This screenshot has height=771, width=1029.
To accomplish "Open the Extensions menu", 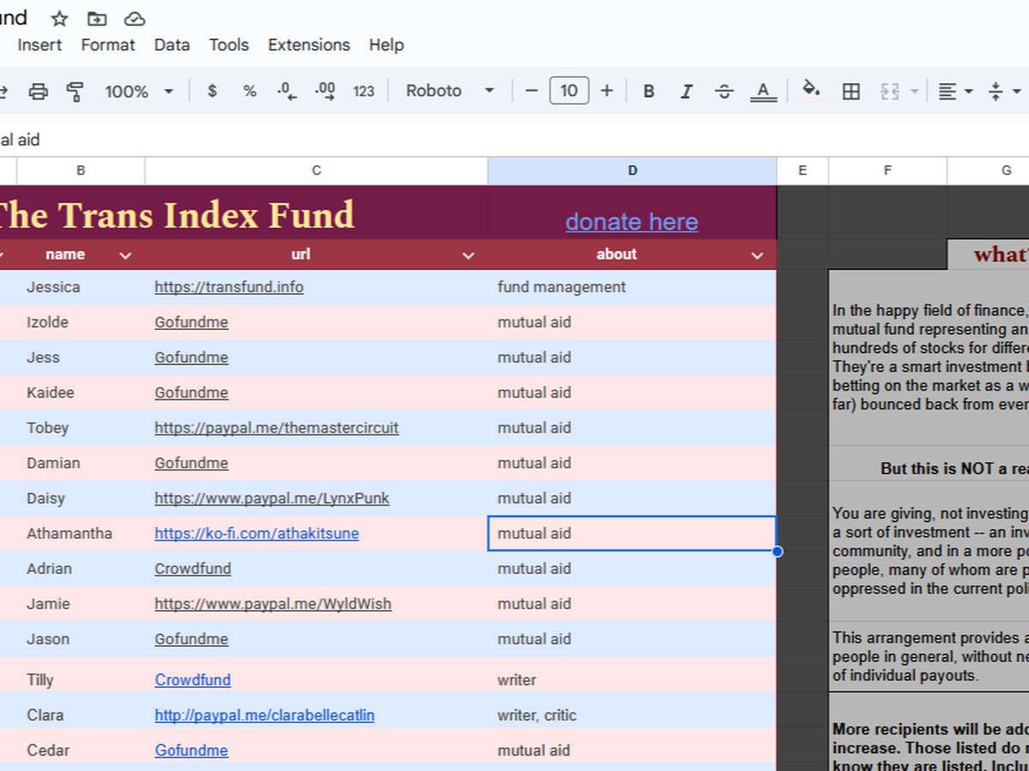I will (x=309, y=45).
